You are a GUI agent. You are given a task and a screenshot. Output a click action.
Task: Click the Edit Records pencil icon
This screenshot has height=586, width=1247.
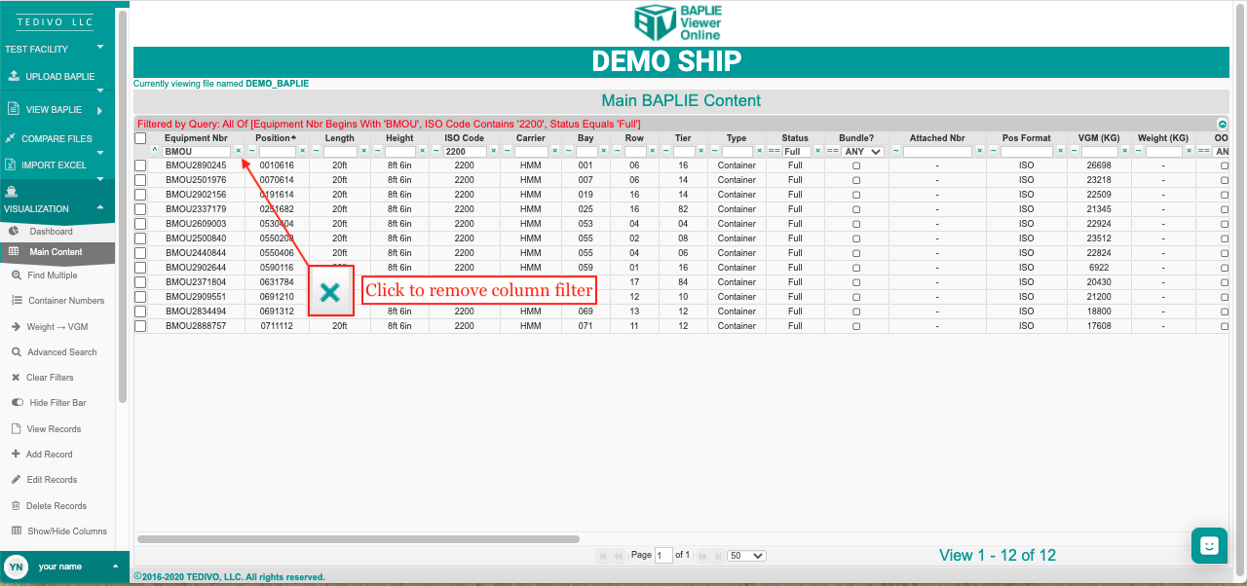(x=17, y=480)
